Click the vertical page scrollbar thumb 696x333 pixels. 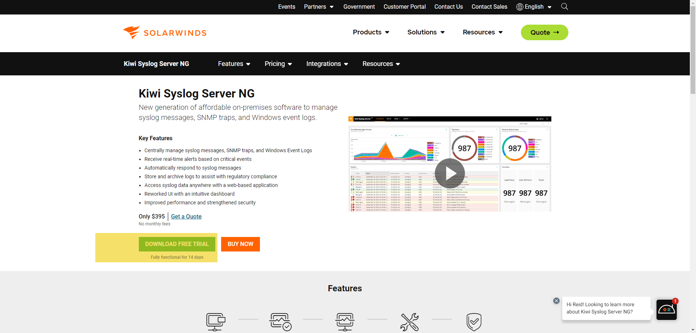tap(693, 51)
